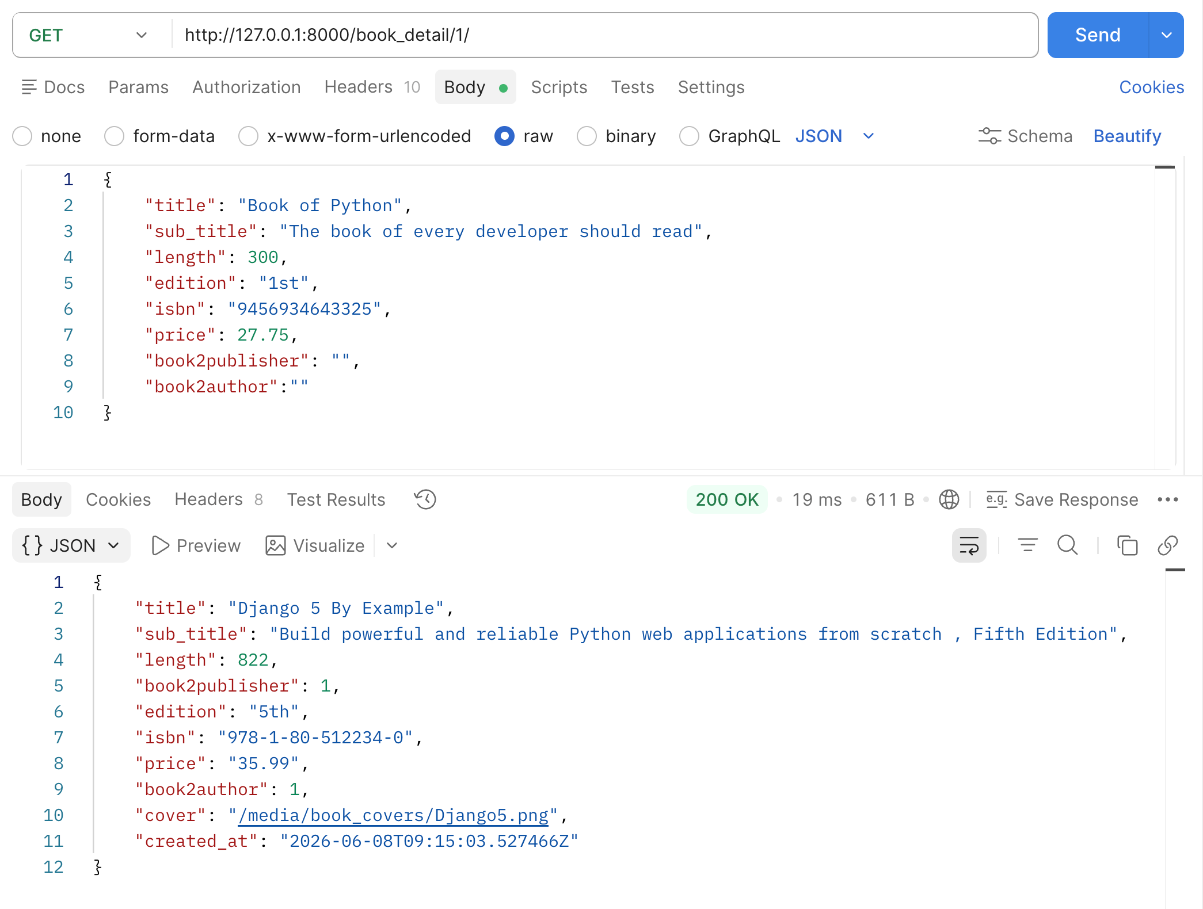1203x909 pixels.
Task: Select the form-data radio button
Action: click(x=115, y=136)
